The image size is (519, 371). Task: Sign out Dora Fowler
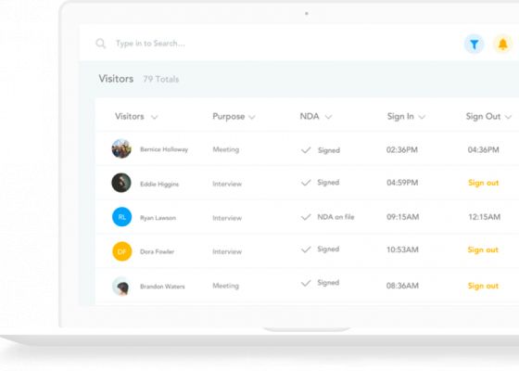[x=483, y=249]
